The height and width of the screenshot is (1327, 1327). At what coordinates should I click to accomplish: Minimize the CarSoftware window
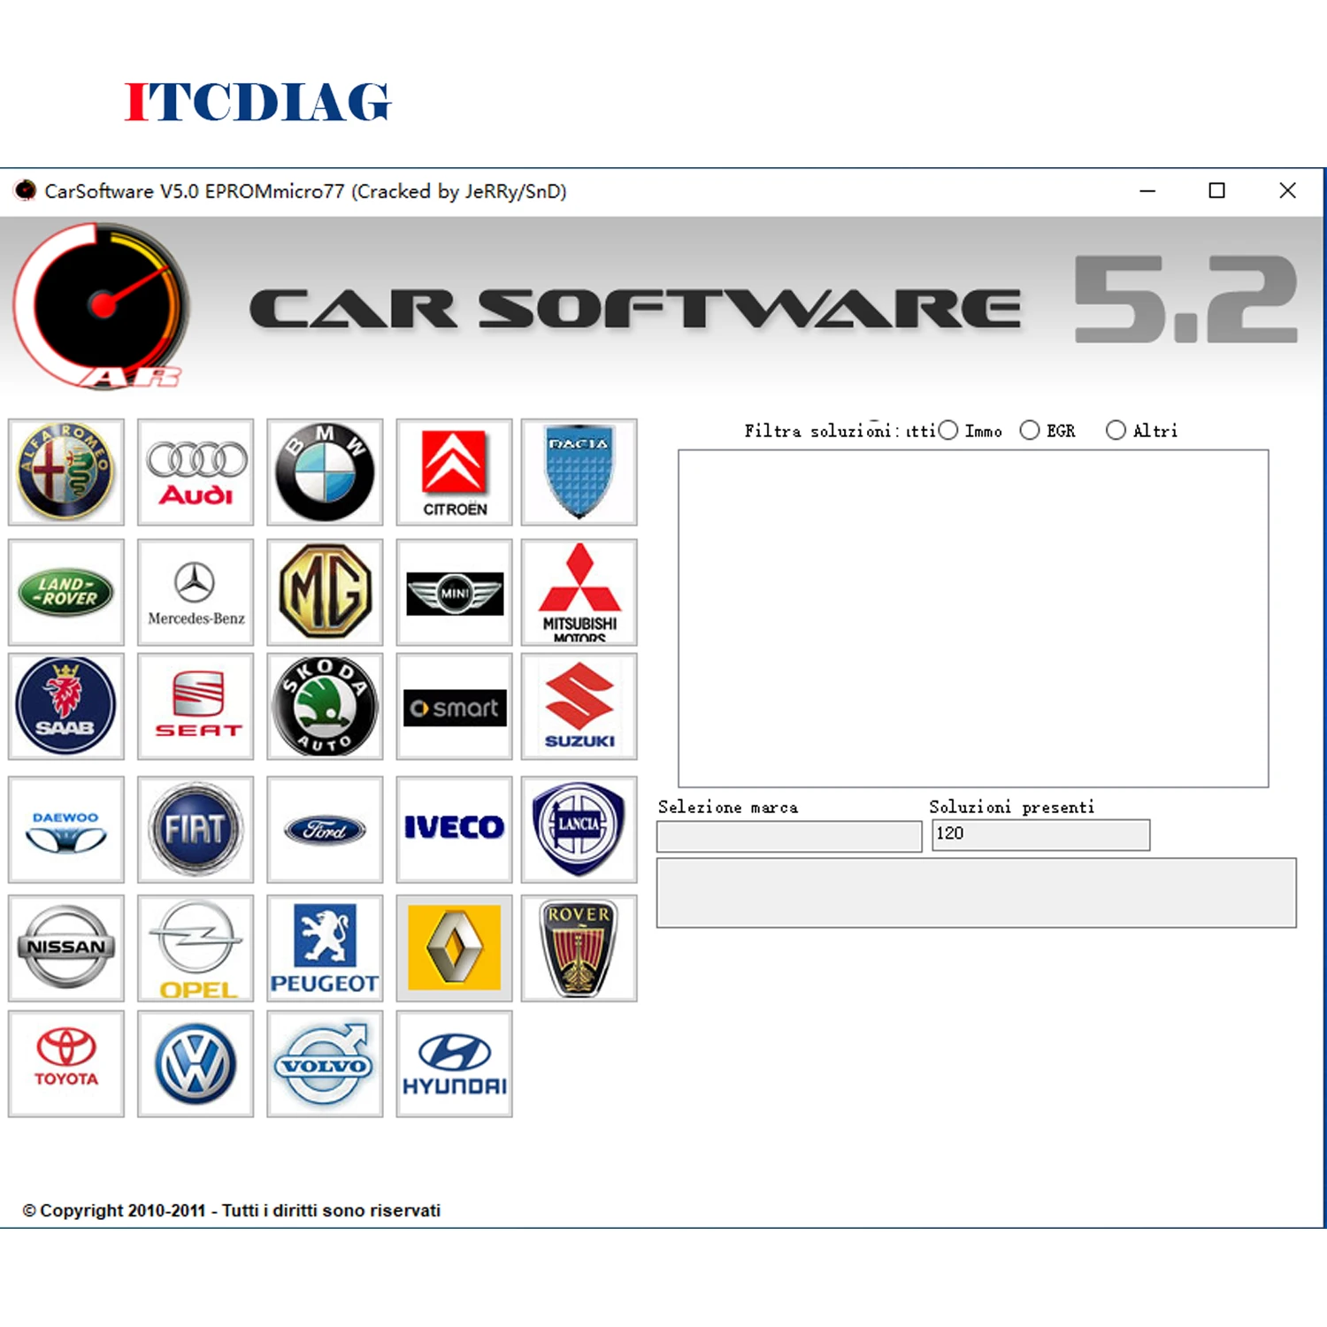[1147, 191]
